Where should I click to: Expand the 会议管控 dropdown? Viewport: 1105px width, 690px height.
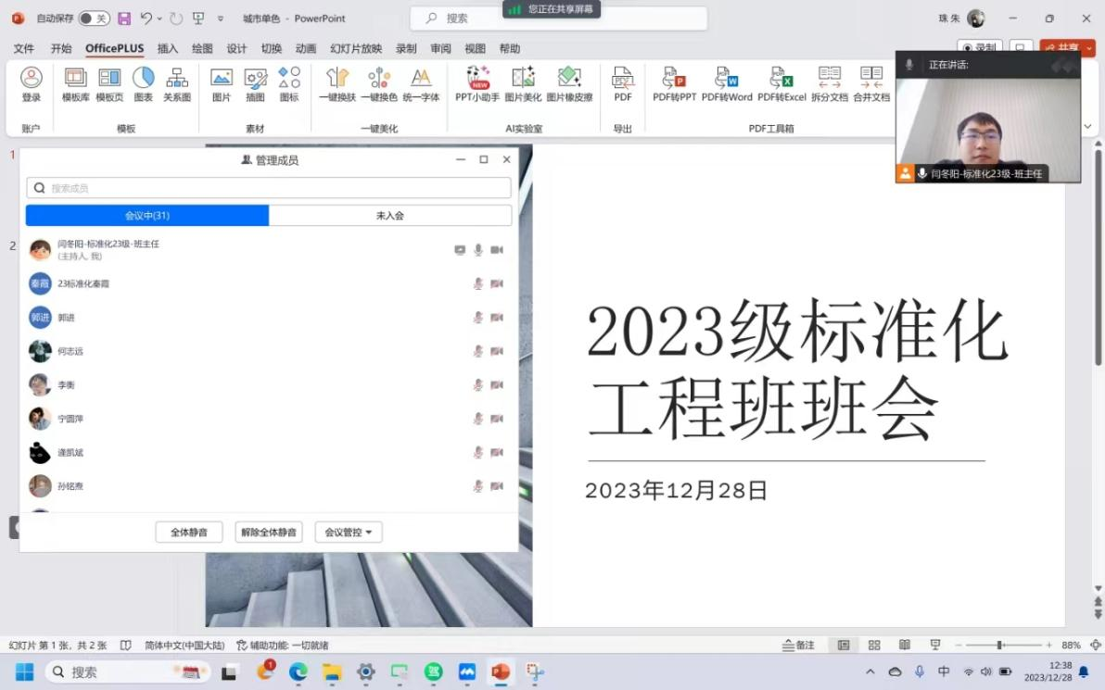coord(349,533)
